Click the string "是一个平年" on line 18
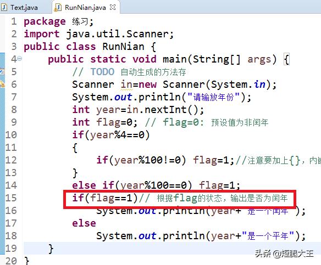The height and width of the screenshot is (265, 321). pos(268,236)
